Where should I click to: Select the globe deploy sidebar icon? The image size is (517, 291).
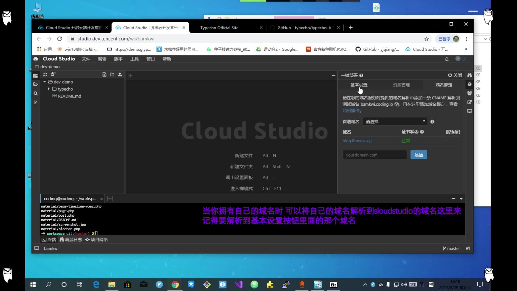pos(470,84)
